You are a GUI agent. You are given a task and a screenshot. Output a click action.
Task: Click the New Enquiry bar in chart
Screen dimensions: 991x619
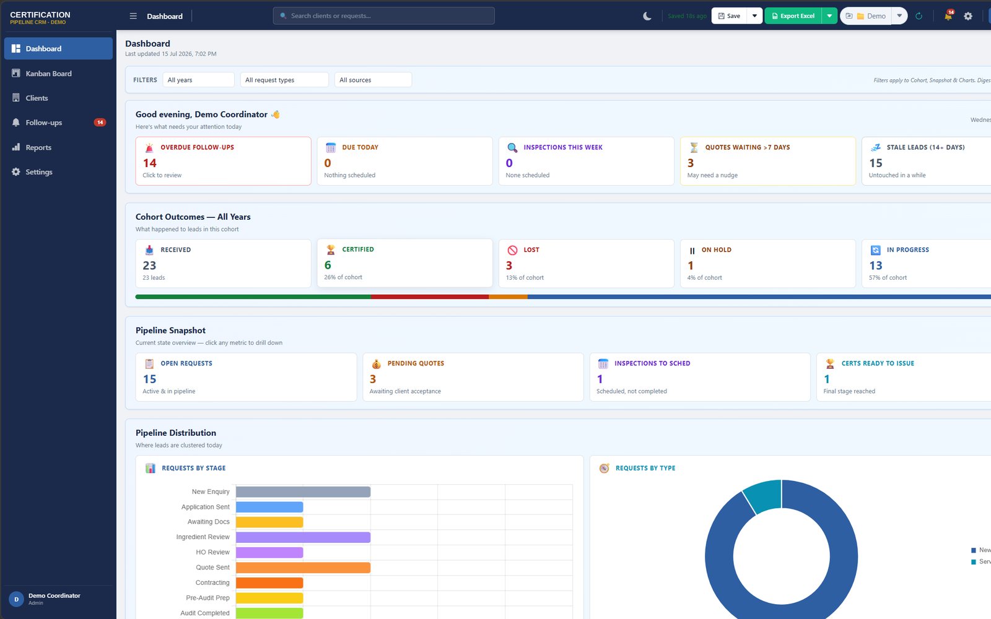coord(303,491)
